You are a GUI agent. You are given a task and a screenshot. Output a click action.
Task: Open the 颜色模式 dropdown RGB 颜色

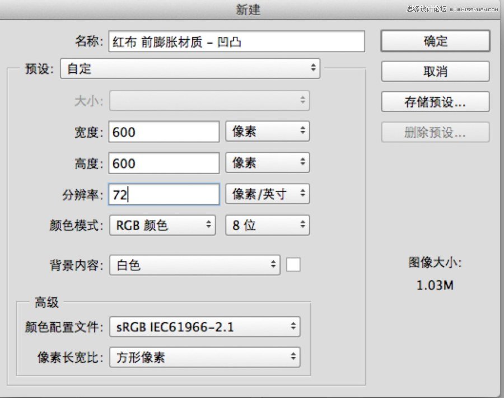click(x=162, y=225)
